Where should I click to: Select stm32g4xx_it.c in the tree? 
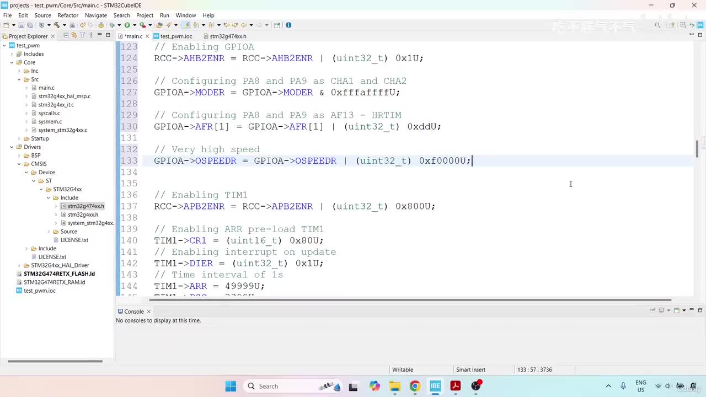coord(56,105)
